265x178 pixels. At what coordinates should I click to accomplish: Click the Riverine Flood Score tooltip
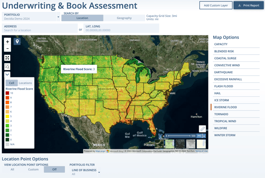(79, 69)
